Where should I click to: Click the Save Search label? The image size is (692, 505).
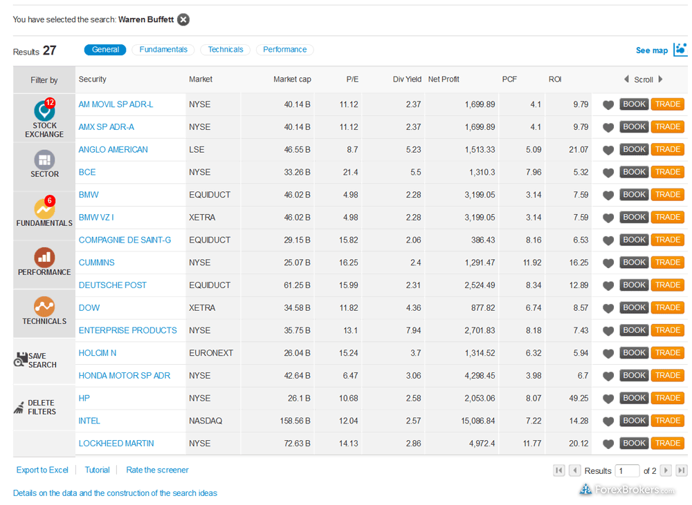(x=42, y=361)
